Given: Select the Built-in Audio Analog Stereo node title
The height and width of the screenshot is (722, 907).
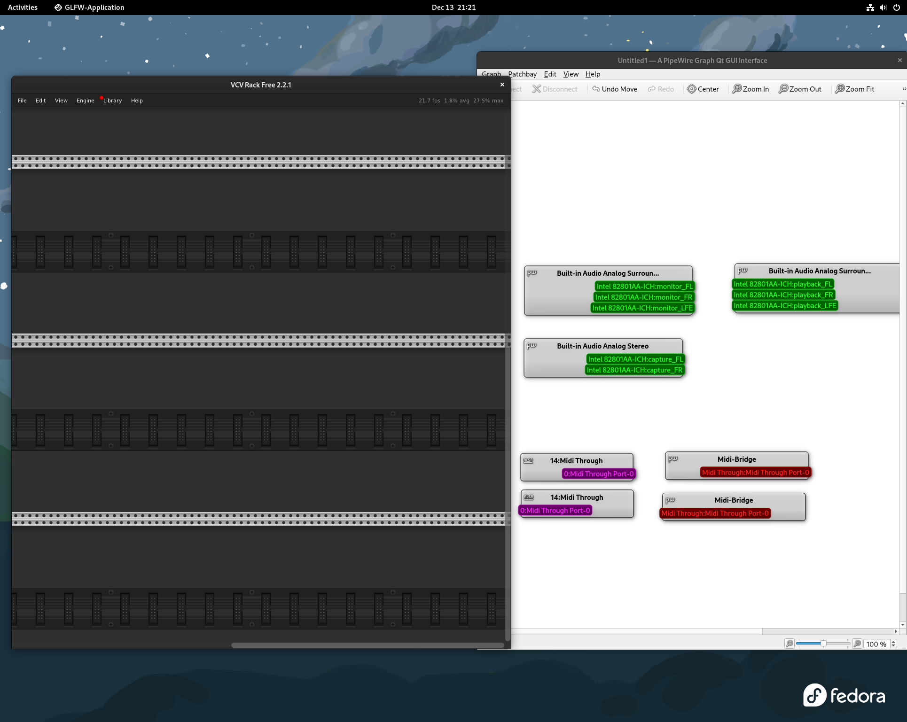Looking at the screenshot, I should 602,346.
